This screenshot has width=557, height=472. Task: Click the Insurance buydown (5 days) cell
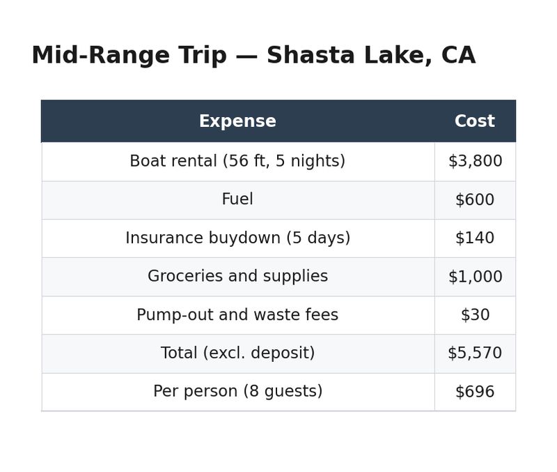coord(237,238)
